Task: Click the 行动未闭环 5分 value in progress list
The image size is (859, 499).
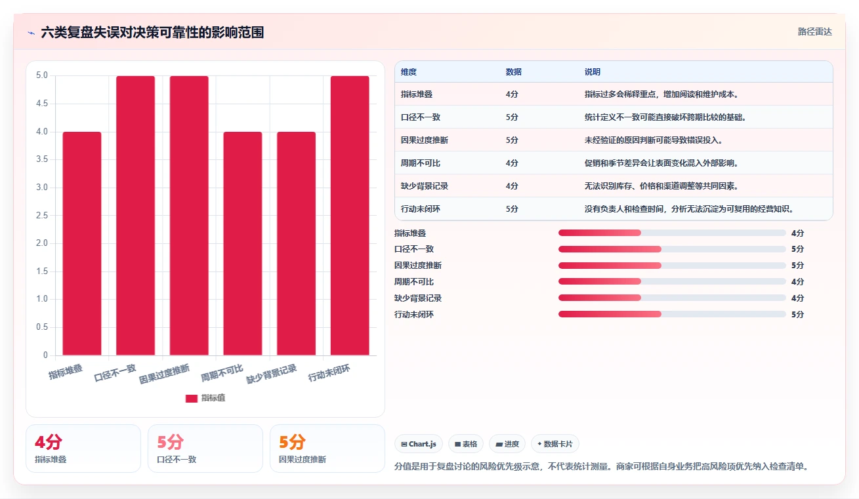Action: click(x=798, y=315)
